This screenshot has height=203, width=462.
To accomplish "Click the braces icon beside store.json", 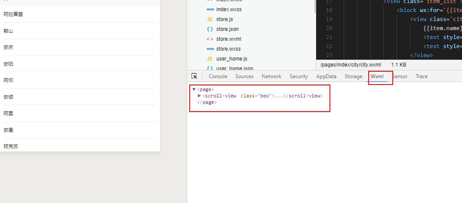I will point(210,29).
